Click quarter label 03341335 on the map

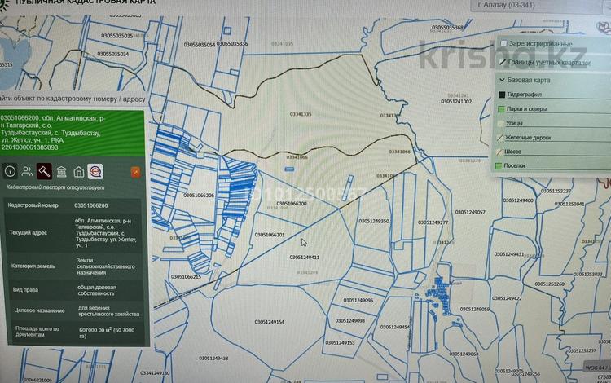(301, 114)
